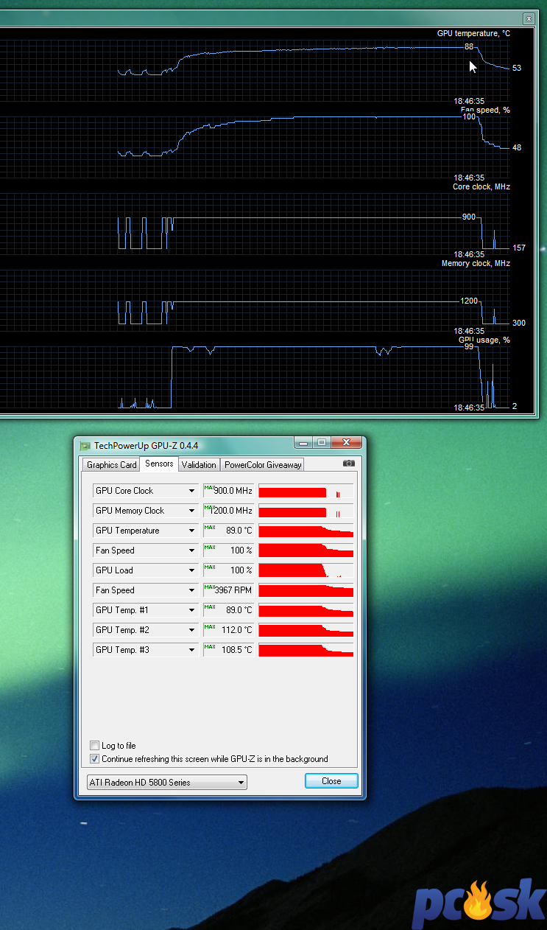Click the GPU Memory Clock red history graph
This screenshot has width=547, height=930.
point(306,511)
